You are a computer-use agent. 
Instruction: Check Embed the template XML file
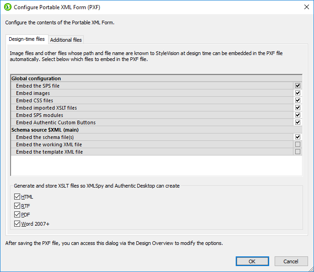pos(298,152)
